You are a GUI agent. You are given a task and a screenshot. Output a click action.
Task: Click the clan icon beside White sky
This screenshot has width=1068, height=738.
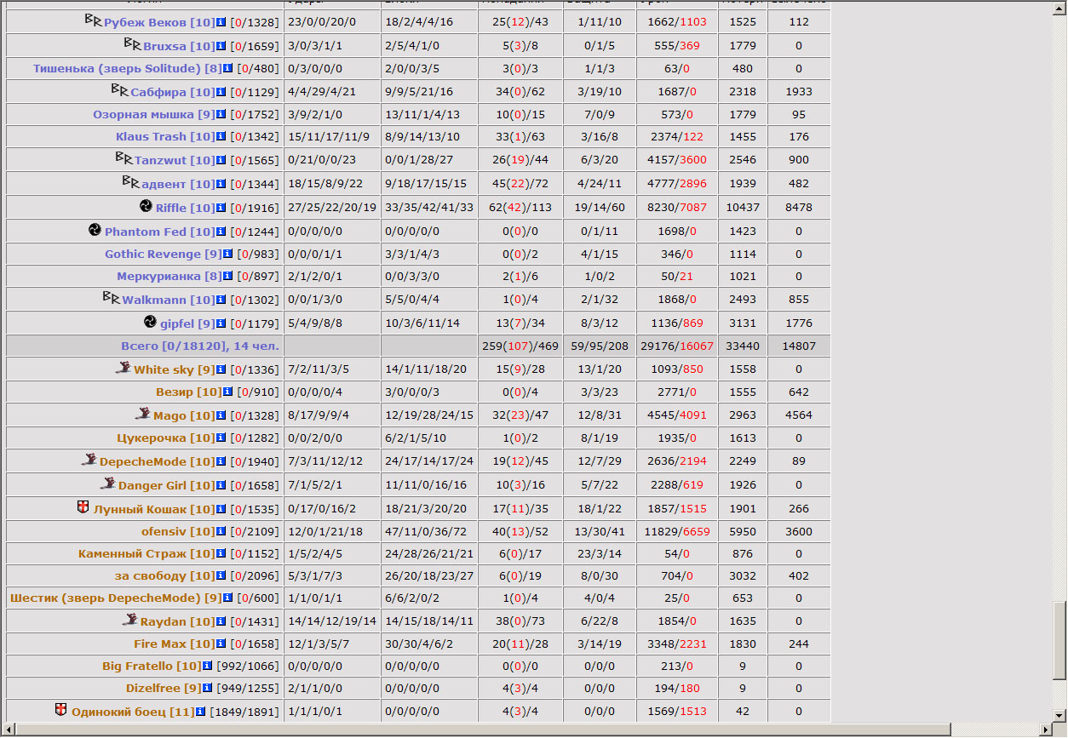coord(123,368)
